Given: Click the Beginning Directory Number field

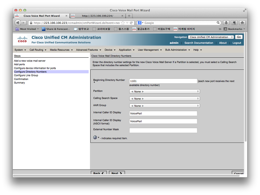Looking at the screenshot, I should (x=163, y=81).
